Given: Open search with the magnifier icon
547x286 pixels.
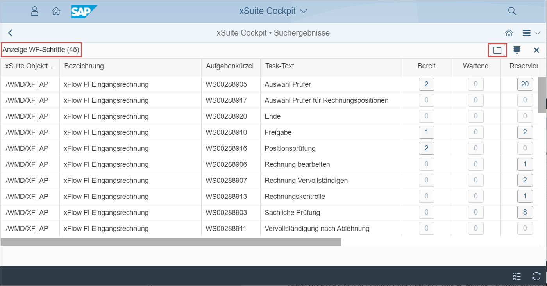Looking at the screenshot, I should (512, 11).
